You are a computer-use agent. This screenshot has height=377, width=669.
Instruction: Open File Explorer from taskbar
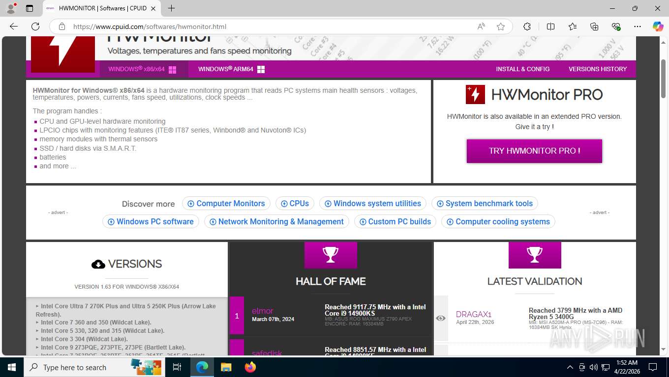(226, 367)
